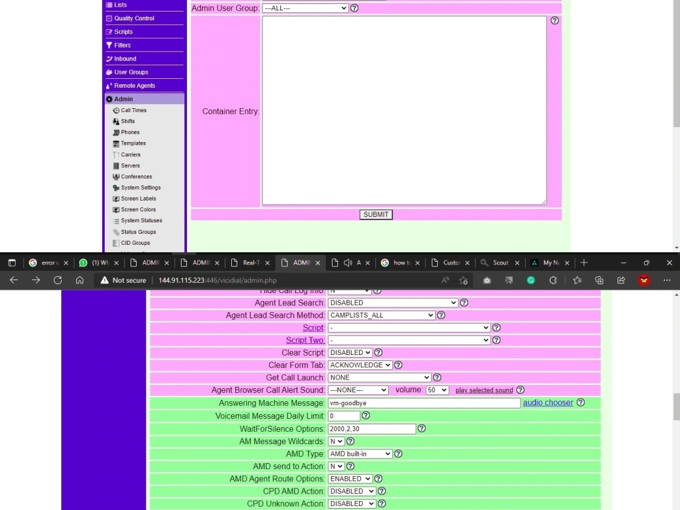
Task: Click the audio chooser link
Action: click(547, 403)
